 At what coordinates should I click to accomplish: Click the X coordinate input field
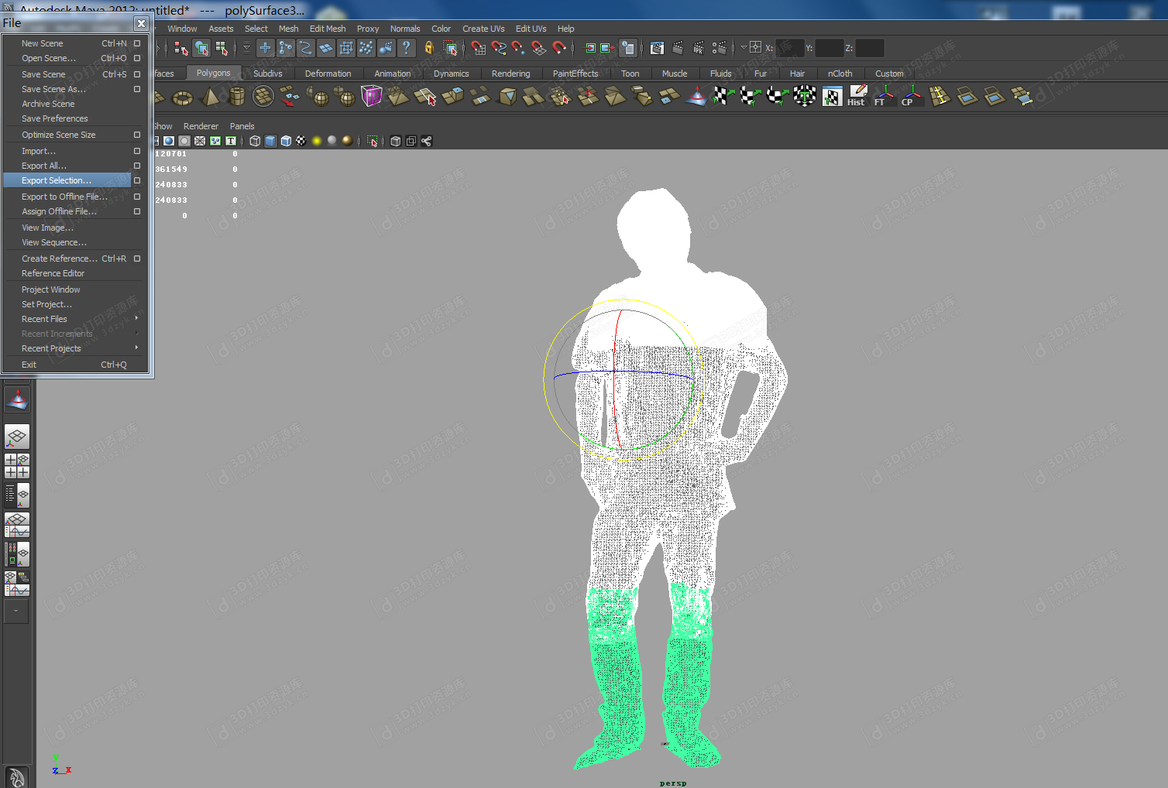point(789,48)
